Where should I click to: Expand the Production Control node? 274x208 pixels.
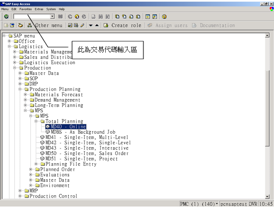(x=20, y=196)
